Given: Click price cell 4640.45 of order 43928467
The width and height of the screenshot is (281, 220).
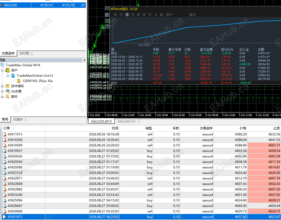Looking at the screenshot, I should pos(231,206).
